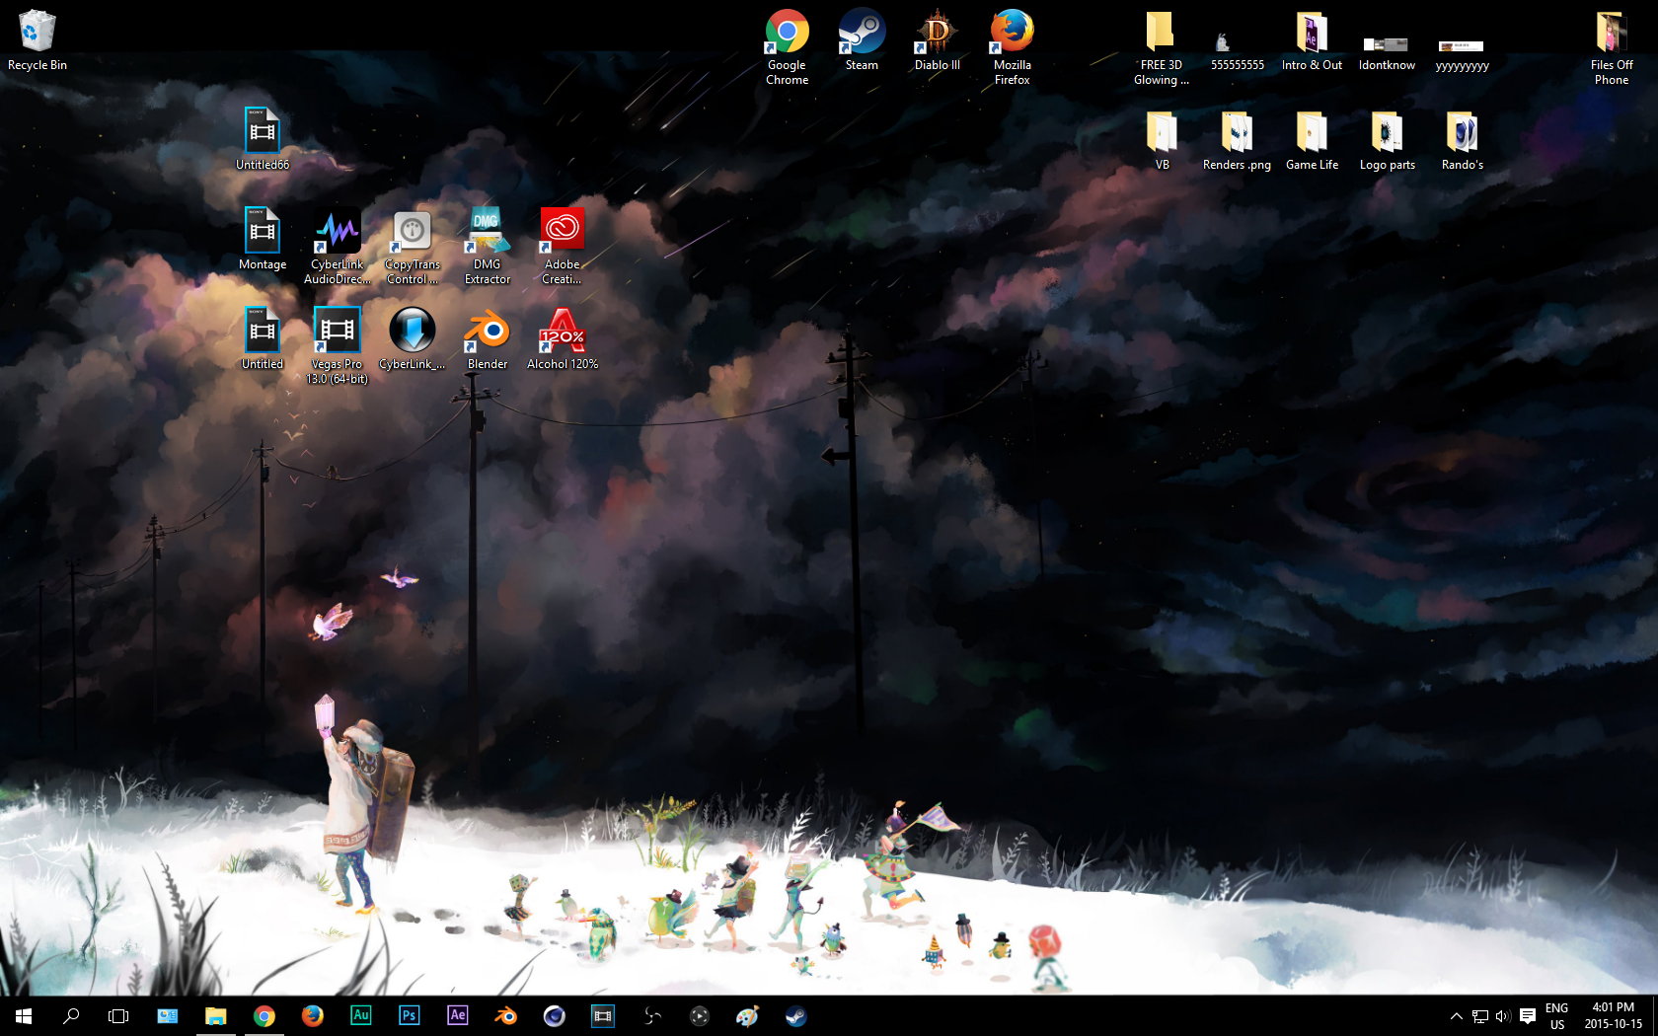1658x1036 pixels.
Task: Click the taskbar search magnifier
Action: point(71,1015)
